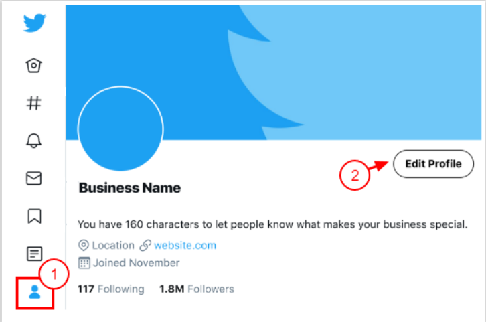
Task: Go to the Home feed icon
Action: pyautogui.click(x=34, y=65)
